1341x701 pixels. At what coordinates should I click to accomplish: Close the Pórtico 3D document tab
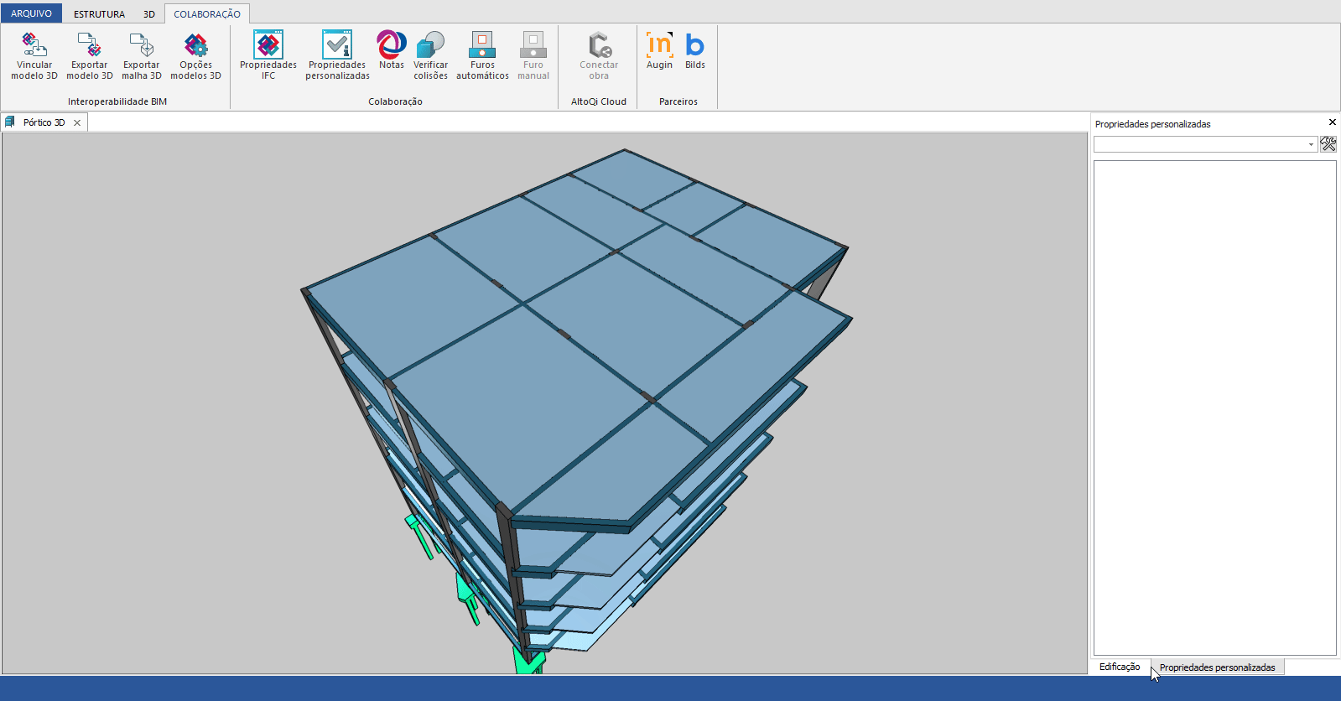[x=77, y=122]
